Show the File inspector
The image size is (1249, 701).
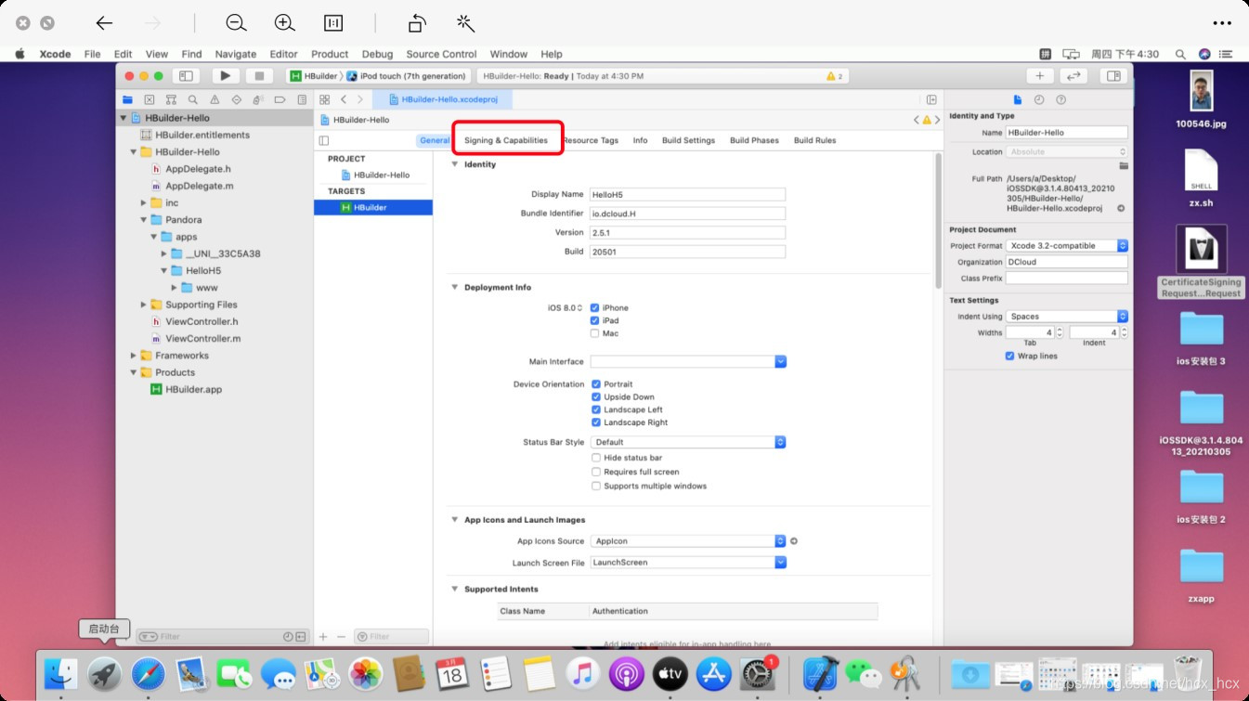(1017, 99)
